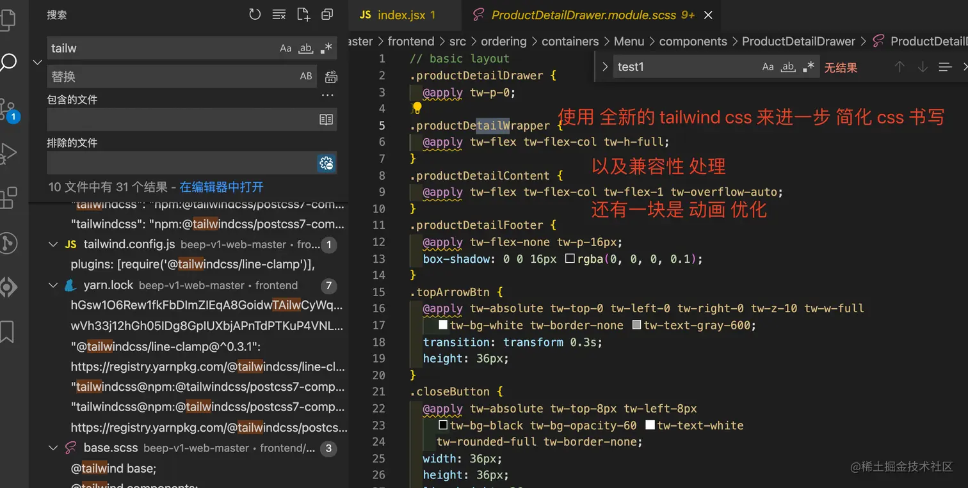The image size is (968, 488).
Task: Toggle Match Case in sidebar search box
Action: coord(286,48)
